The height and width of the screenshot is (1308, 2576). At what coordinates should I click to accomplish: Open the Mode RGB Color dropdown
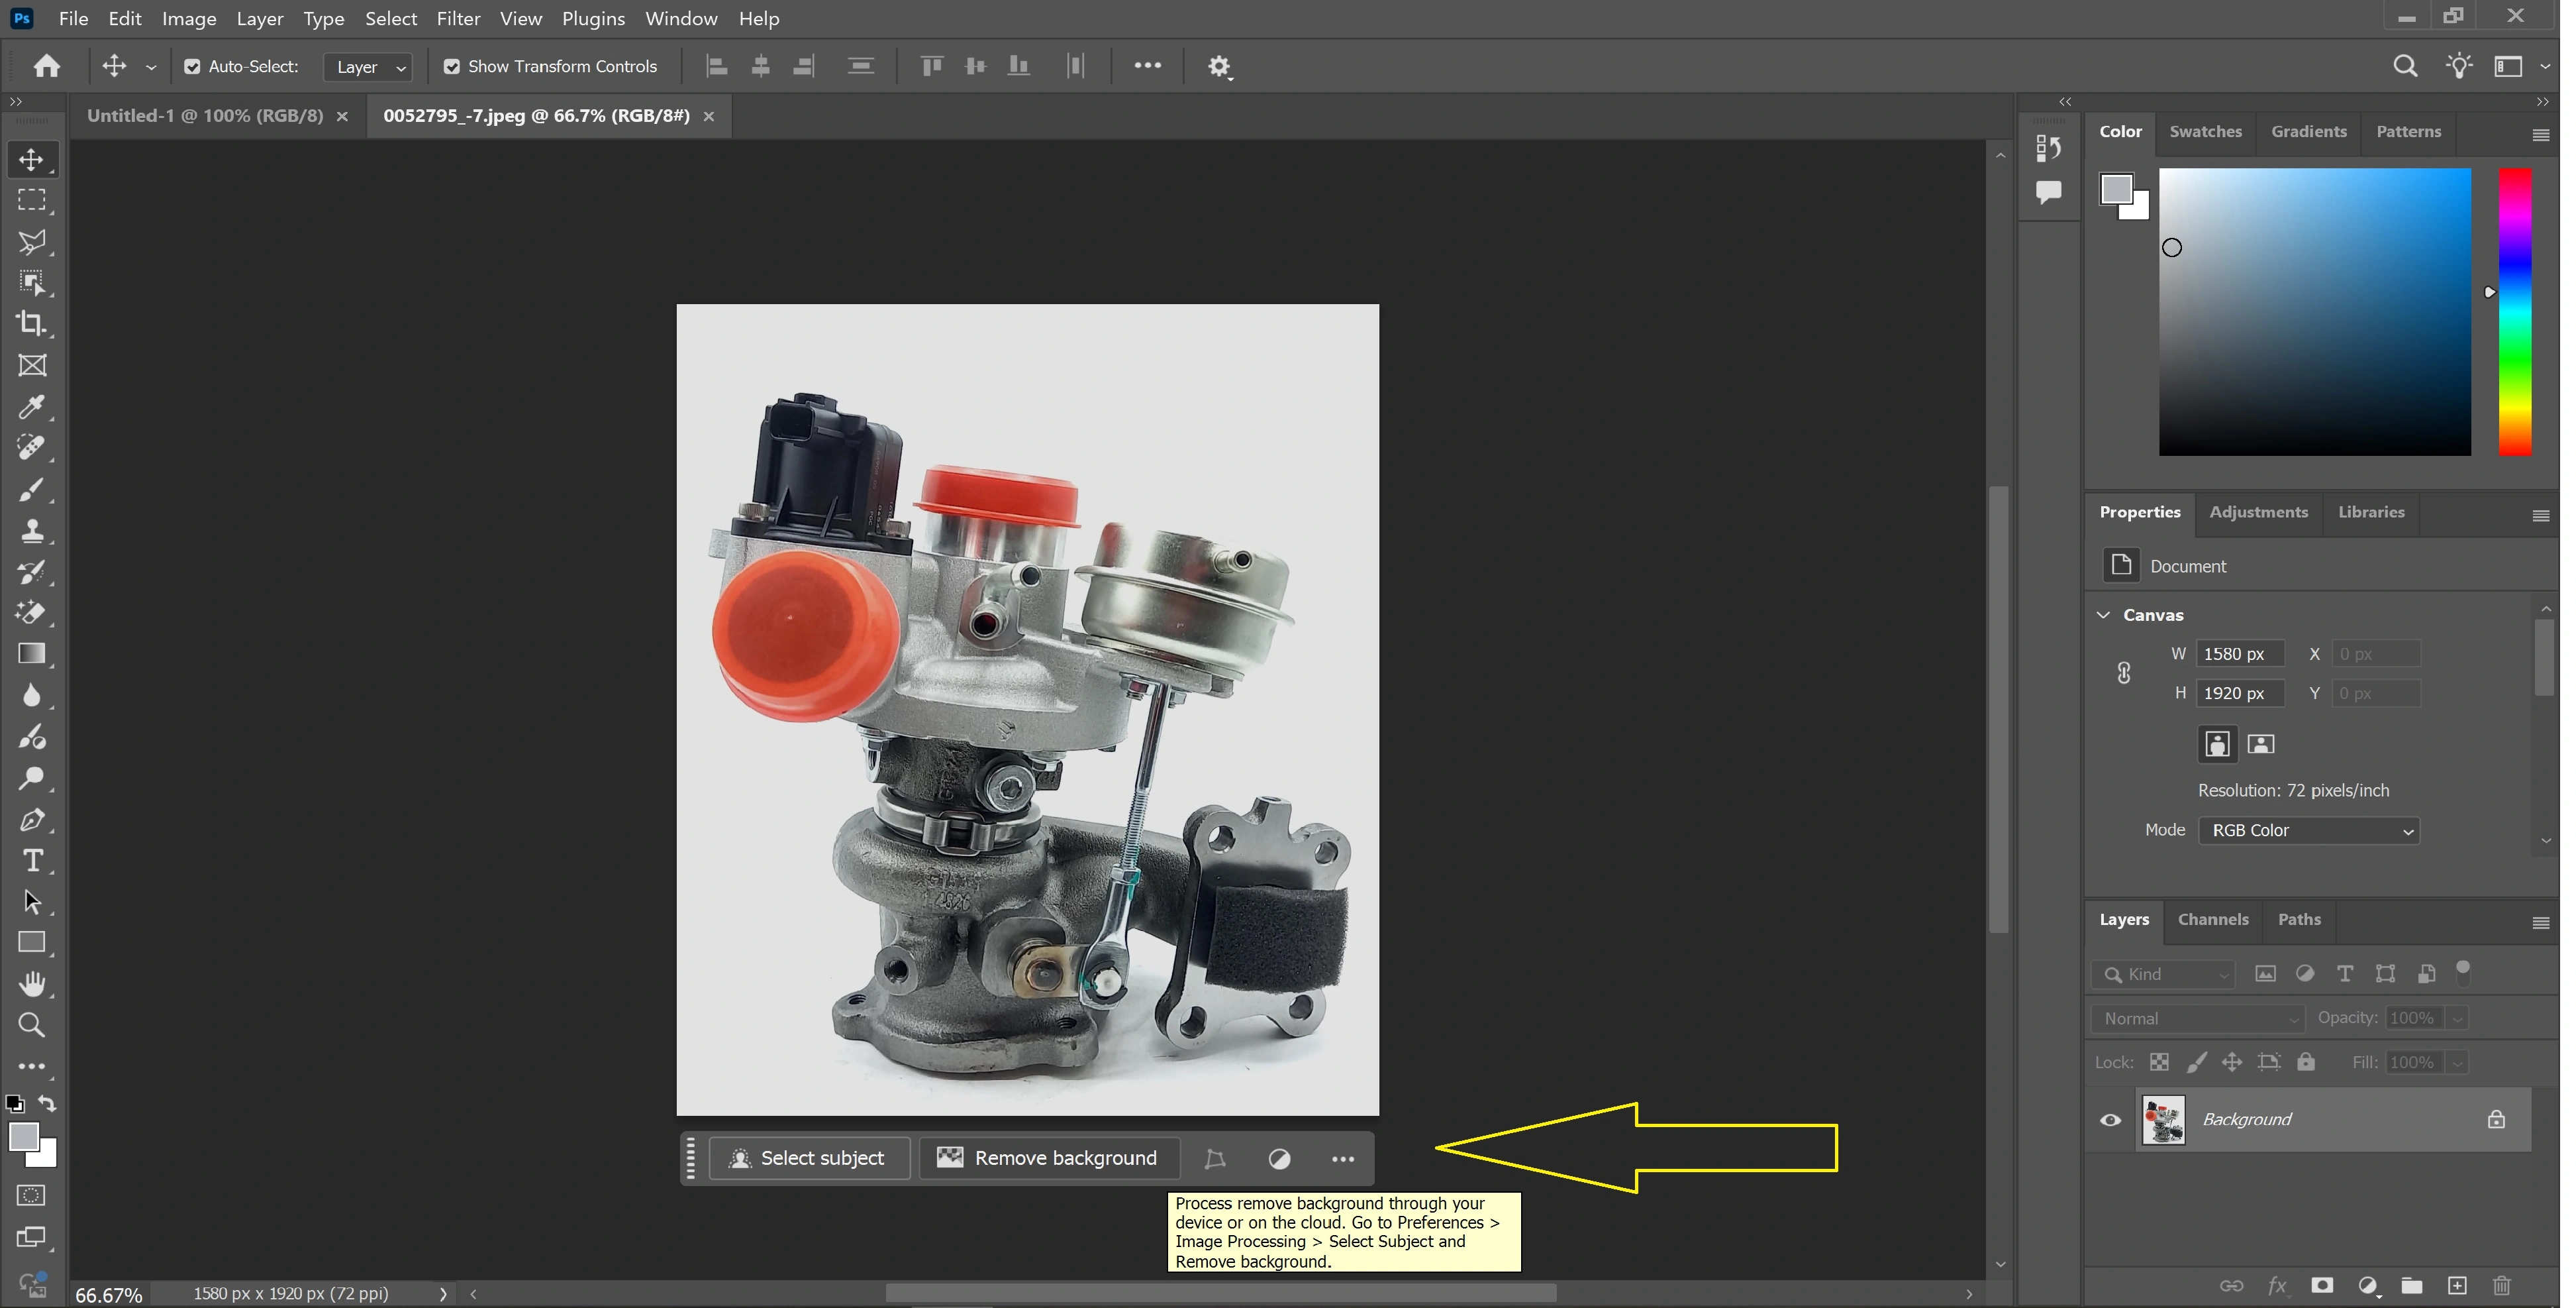coord(2309,831)
